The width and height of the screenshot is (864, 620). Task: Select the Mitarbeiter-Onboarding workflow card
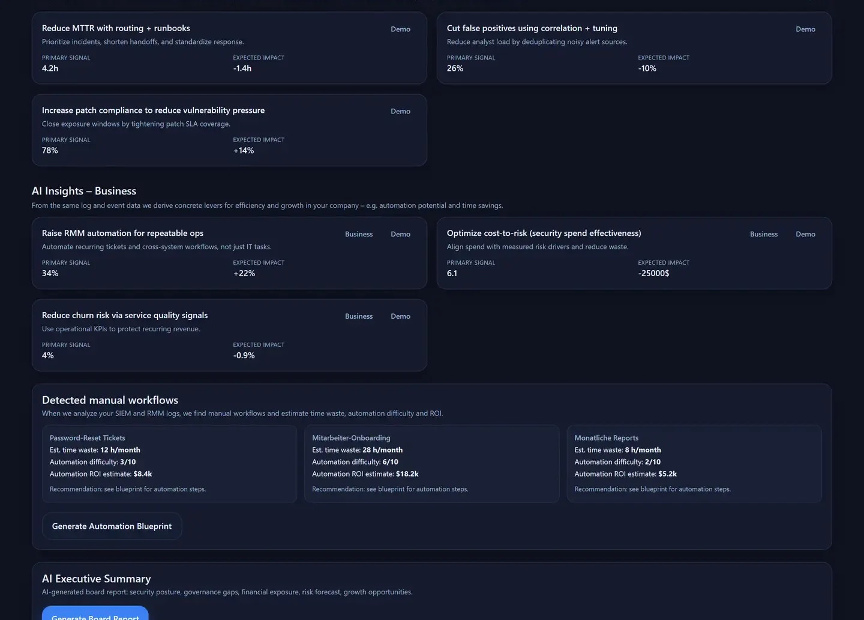(x=431, y=463)
